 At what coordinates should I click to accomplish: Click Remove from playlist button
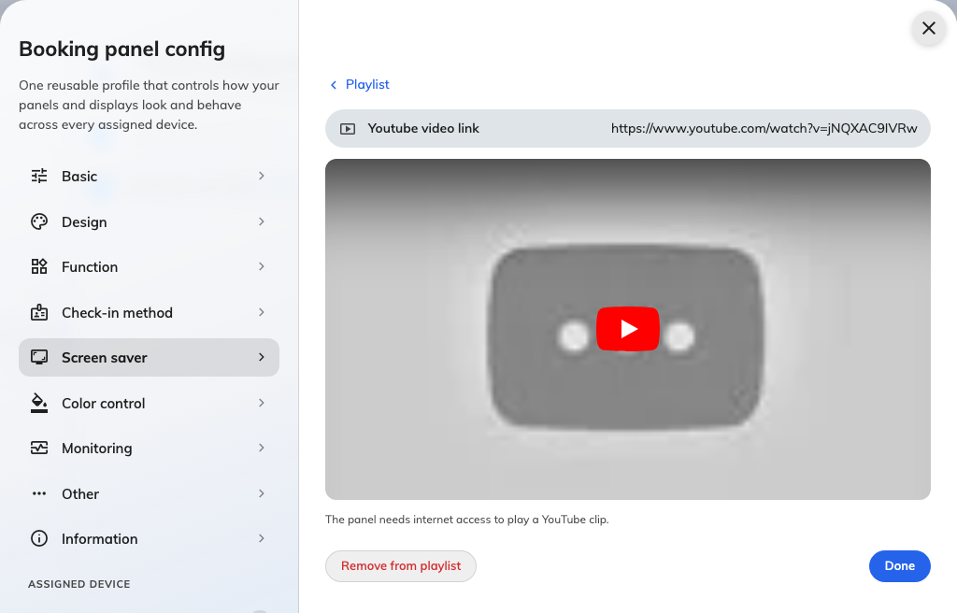[x=400, y=566]
